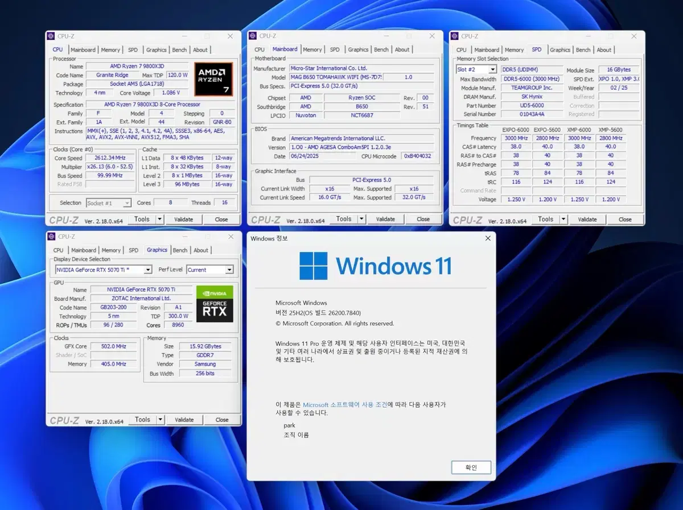Open the Tools dropdown arrow in Graphics window
Image resolution: width=683 pixels, height=510 pixels.
[x=160, y=420]
